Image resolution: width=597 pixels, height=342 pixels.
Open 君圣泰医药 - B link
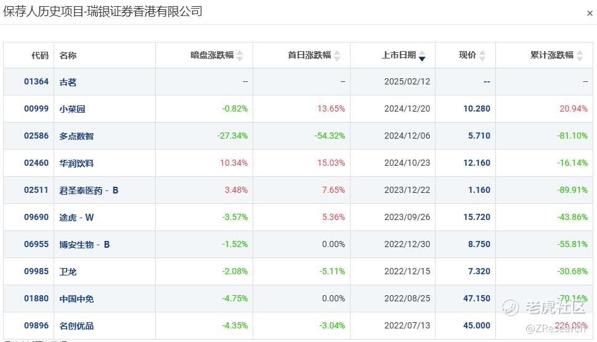(89, 190)
